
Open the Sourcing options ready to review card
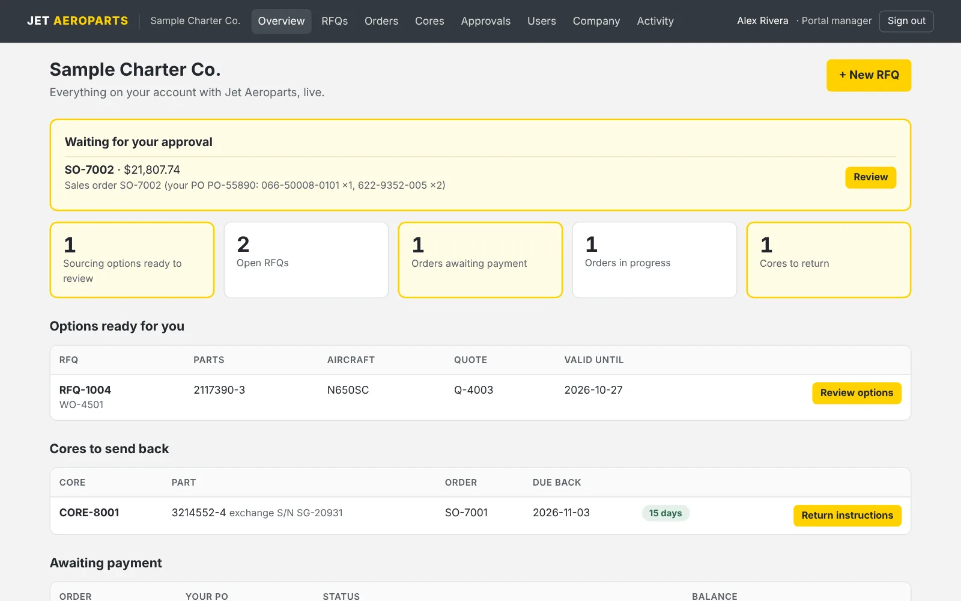pos(132,260)
